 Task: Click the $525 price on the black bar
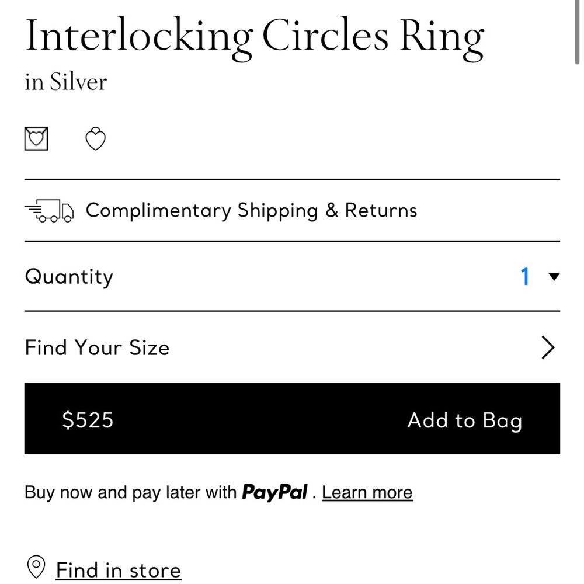tap(88, 420)
